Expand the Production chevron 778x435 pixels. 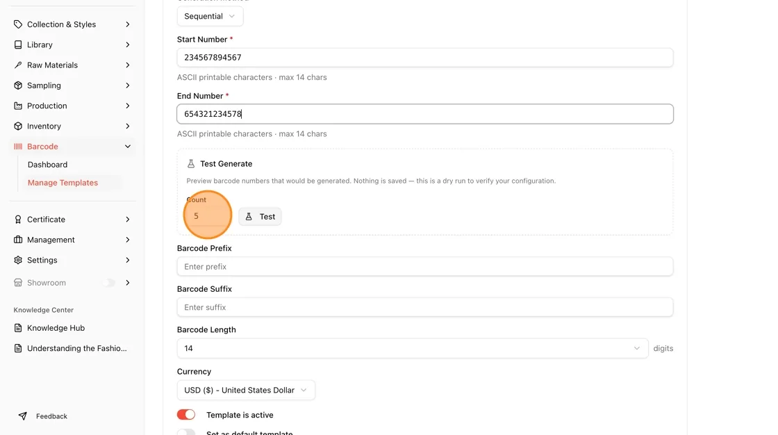point(128,106)
